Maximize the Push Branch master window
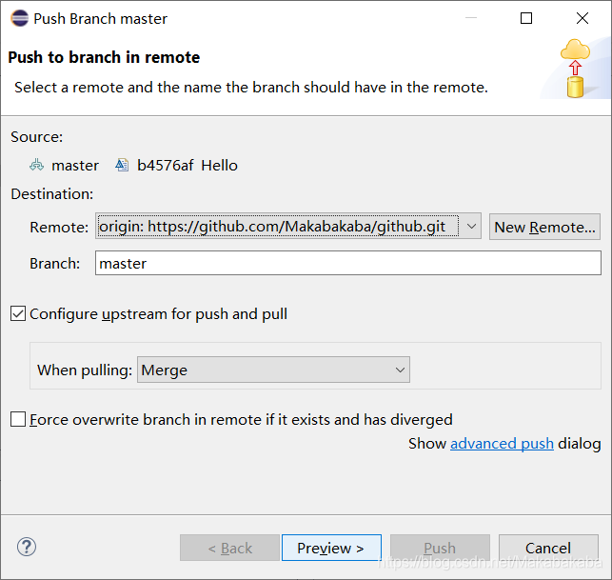Viewport: 612px width, 580px height. [526, 18]
